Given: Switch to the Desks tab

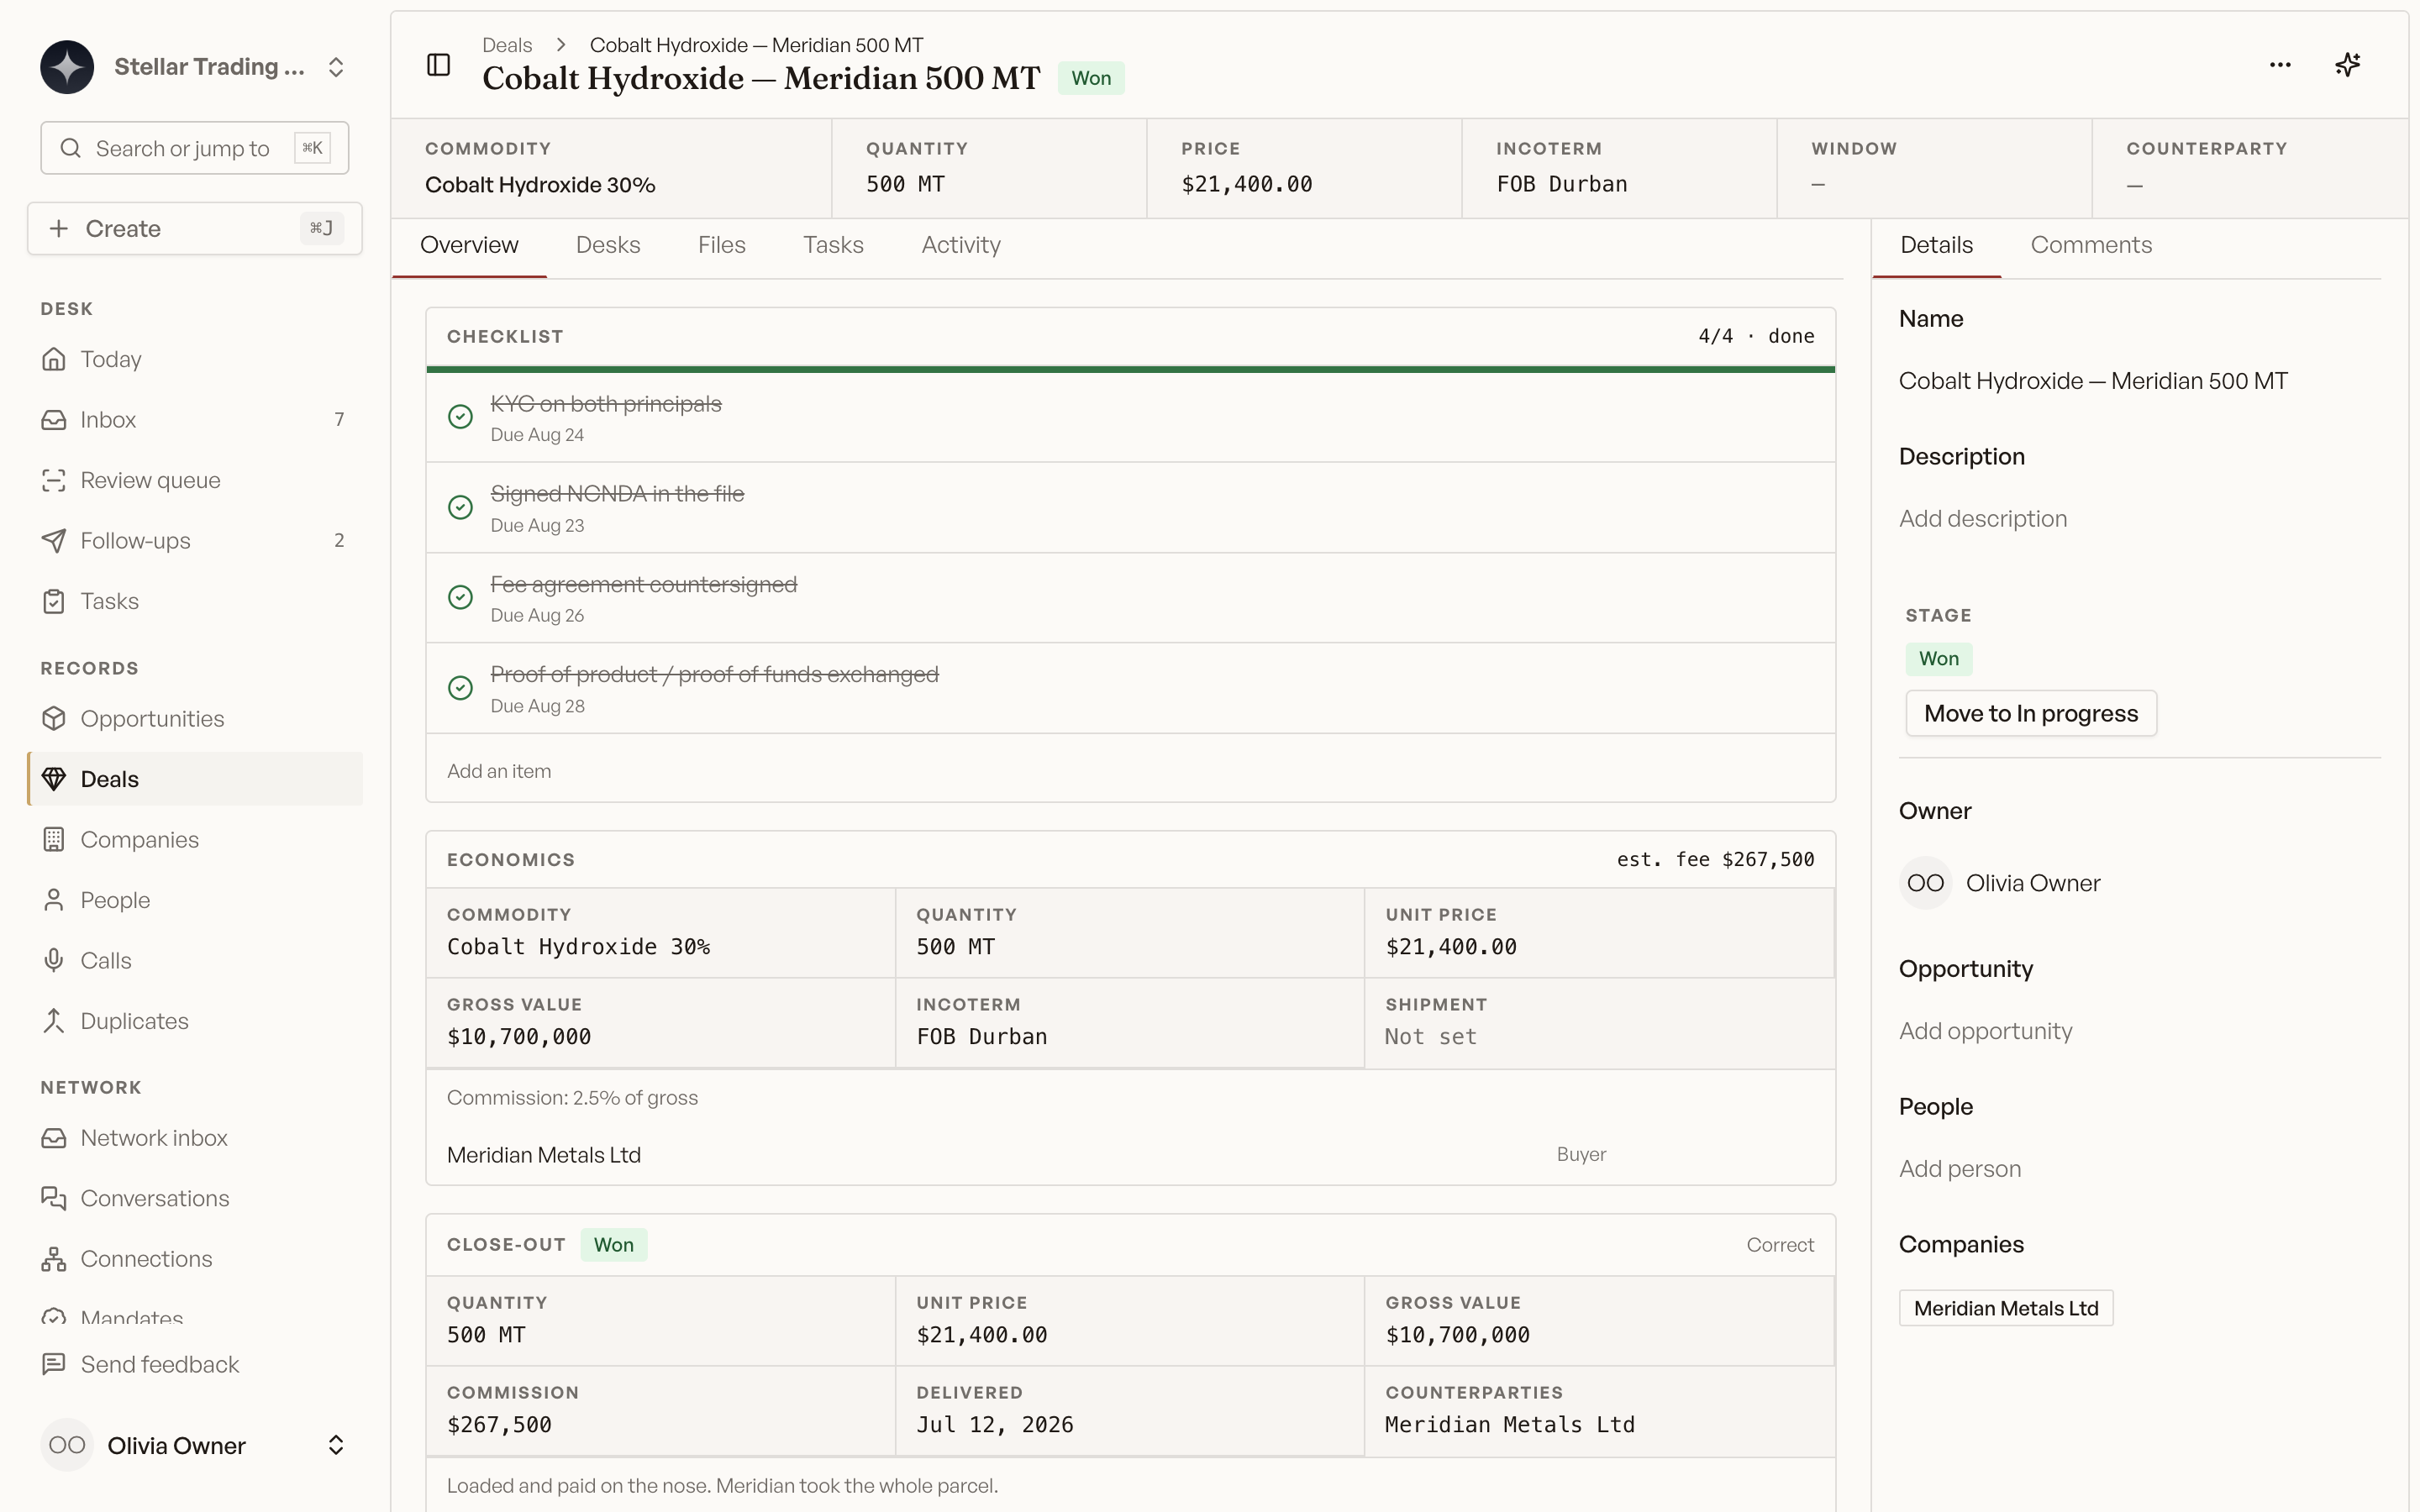Looking at the screenshot, I should tap(608, 245).
